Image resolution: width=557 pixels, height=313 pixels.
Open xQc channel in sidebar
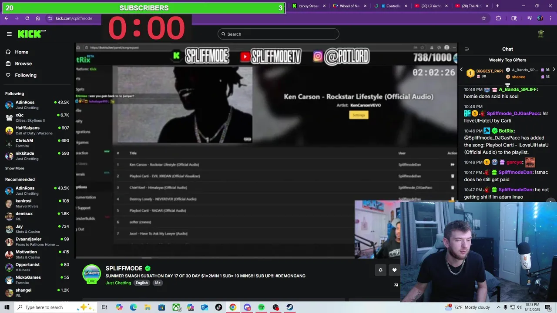pos(37,117)
